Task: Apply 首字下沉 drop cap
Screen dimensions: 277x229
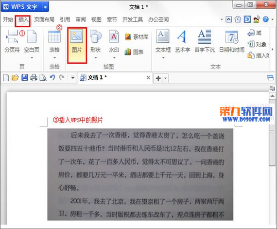Action: pyautogui.click(x=205, y=41)
